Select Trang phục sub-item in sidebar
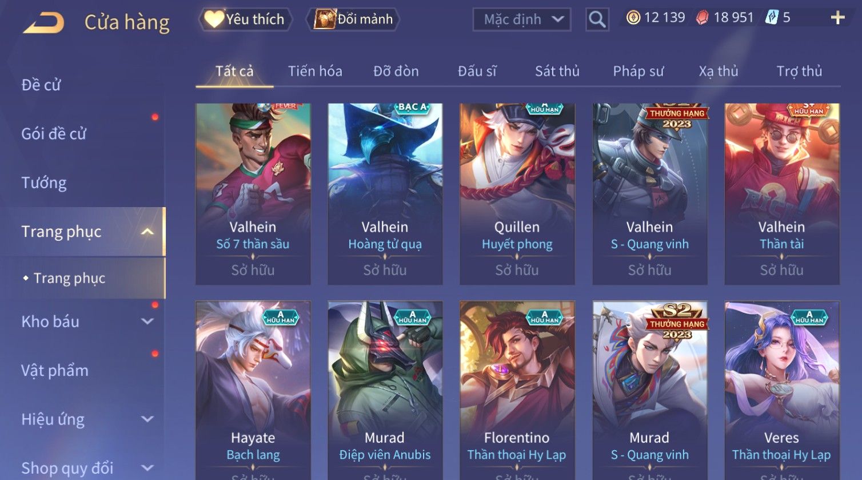The width and height of the screenshot is (862, 480). pos(70,278)
